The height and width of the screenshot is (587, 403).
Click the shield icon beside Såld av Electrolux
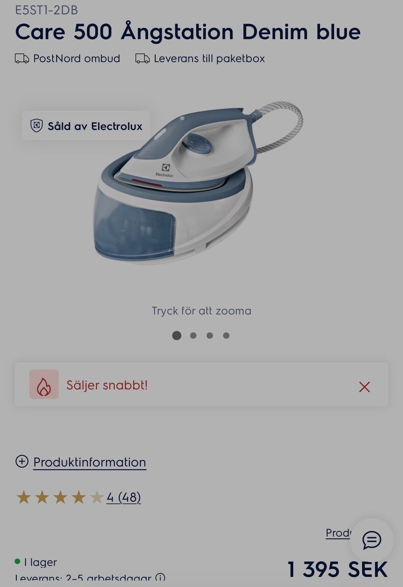click(x=37, y=126)
